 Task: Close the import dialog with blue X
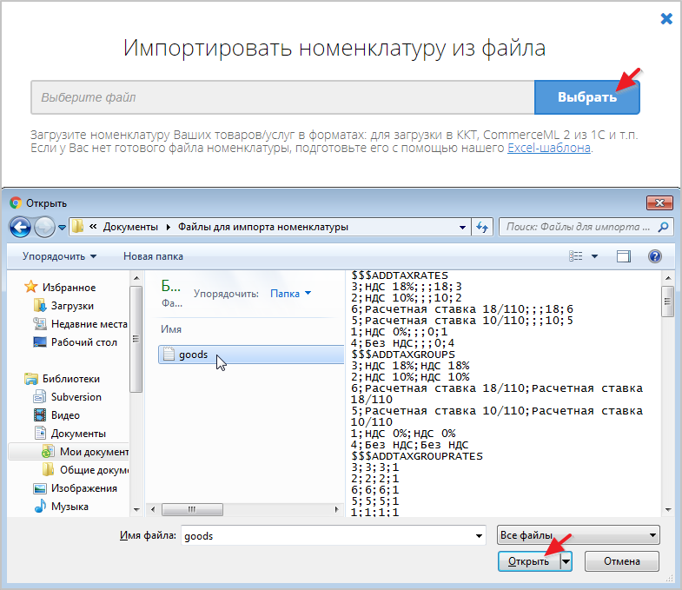(666, 18)
